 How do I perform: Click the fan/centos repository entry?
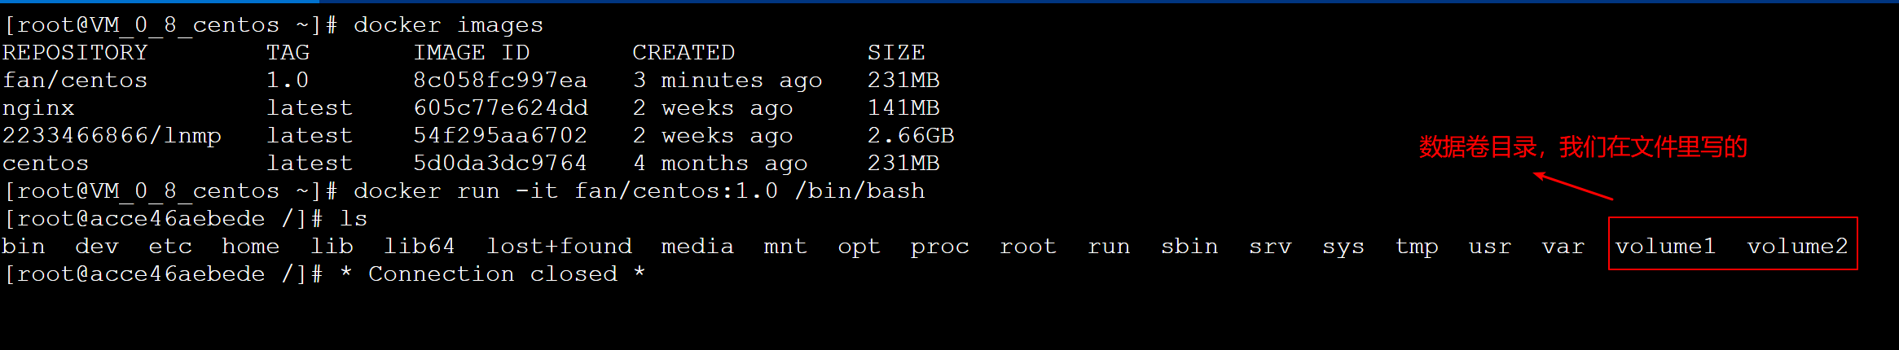75,80
